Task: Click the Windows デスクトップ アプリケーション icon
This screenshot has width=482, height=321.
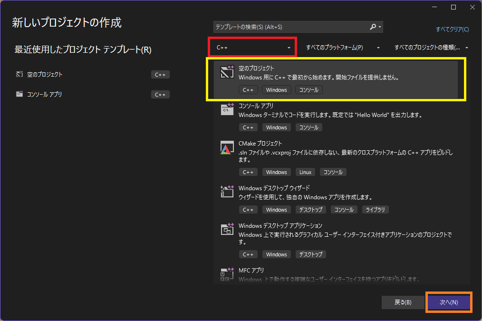Action: point(227,229)
